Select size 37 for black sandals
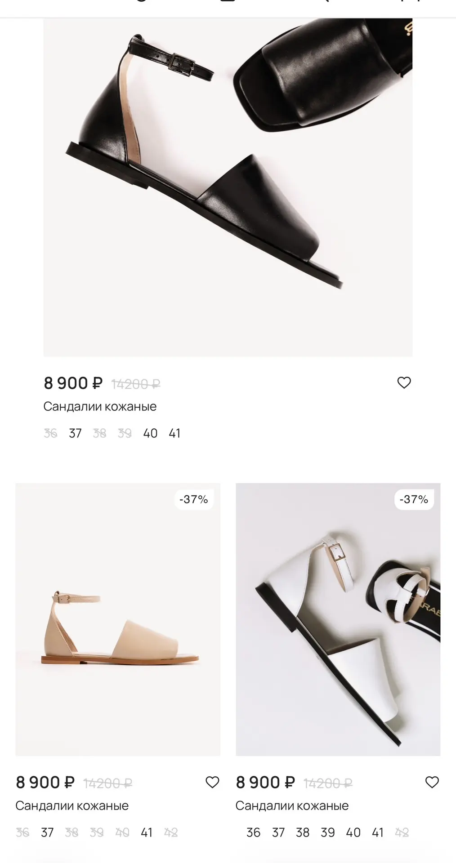Viewport: 456px width, 863px height. [75, 433]
